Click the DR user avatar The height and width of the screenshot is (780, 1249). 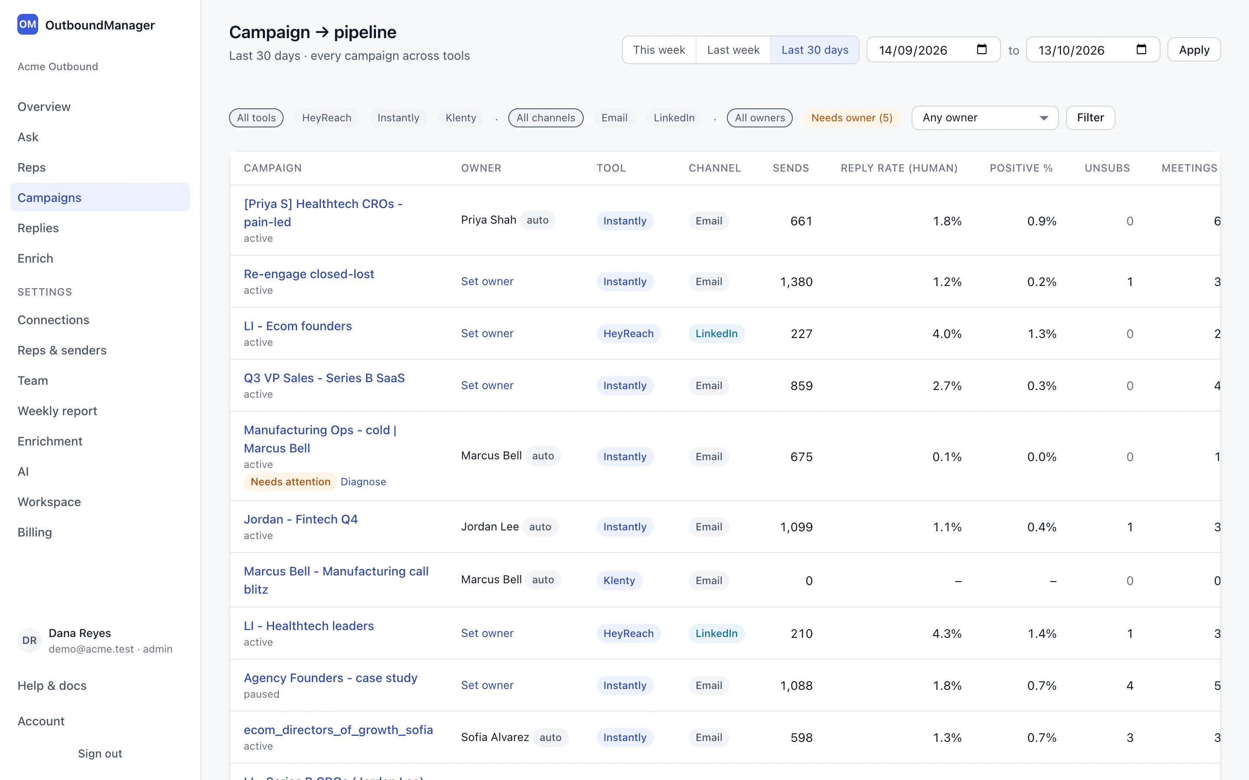29,640
